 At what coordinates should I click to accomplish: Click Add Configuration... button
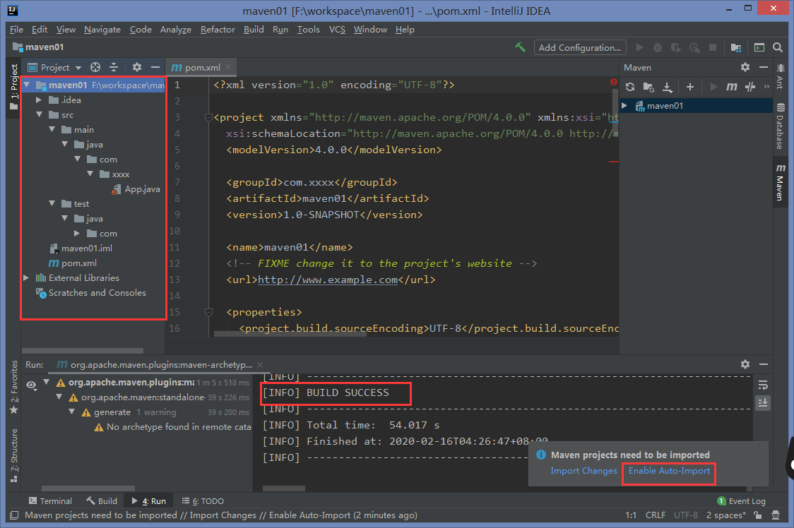coord(579,47)
